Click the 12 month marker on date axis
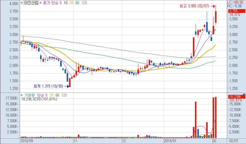The image size is (246, 144). click(x=124, y=141)
